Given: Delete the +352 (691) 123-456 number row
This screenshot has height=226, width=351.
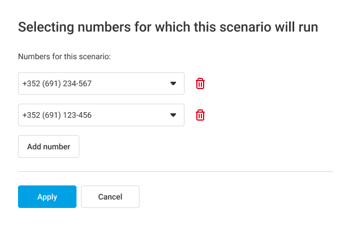Looking at the screenshot, I should tap(200, 115).
